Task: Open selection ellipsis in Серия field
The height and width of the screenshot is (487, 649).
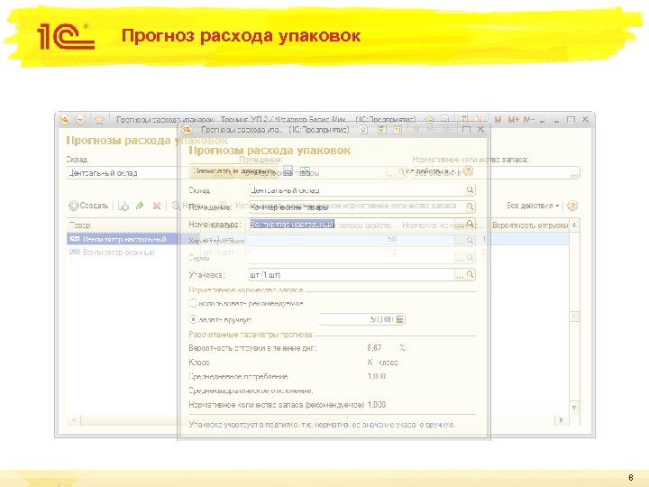Action: 460,259
